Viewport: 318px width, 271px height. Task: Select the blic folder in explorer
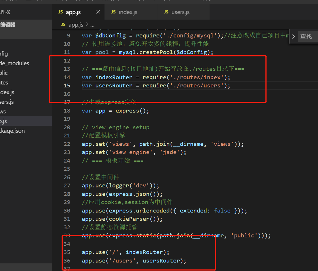tap(26, 73)
